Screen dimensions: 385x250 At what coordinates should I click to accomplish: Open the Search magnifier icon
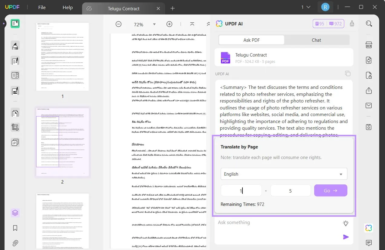(369, 24)
